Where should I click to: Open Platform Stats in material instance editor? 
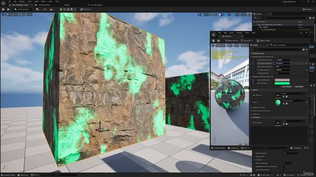click(x=263, y=41)
